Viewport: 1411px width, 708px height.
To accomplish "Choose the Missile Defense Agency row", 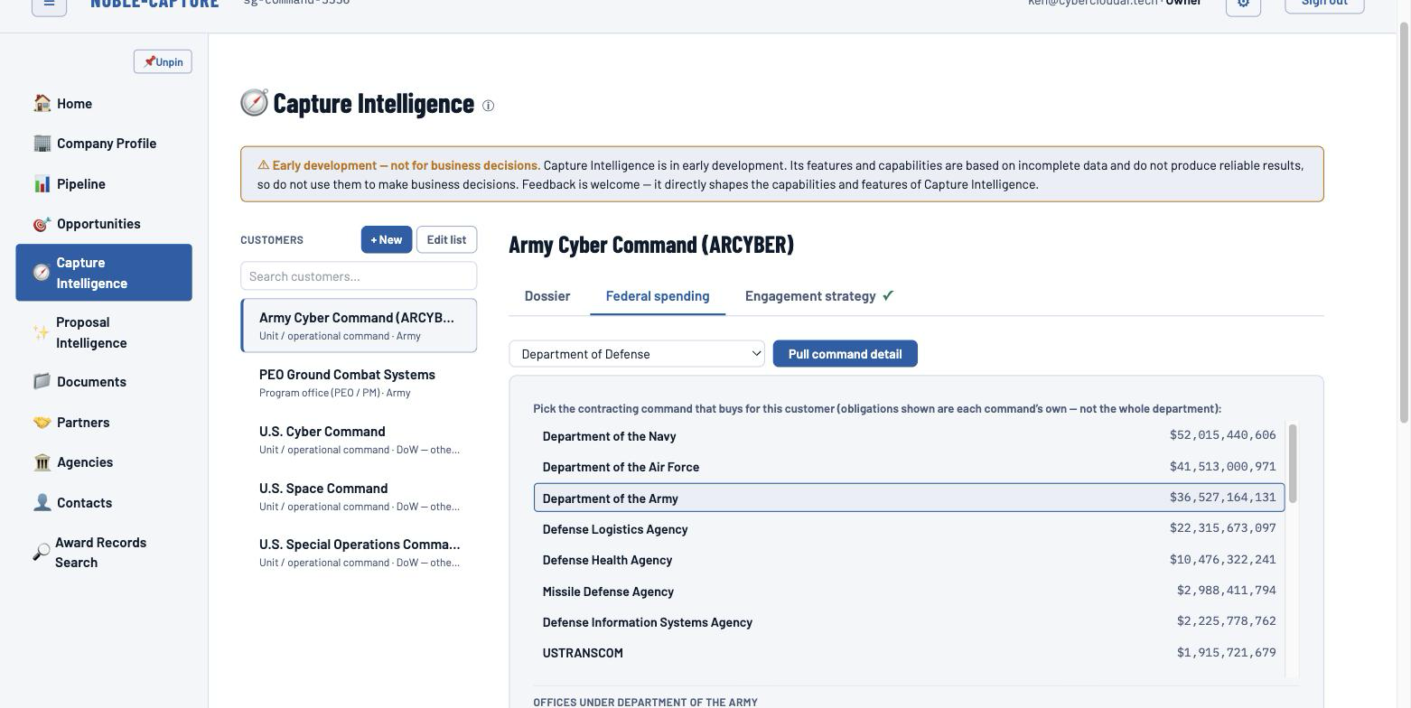I will pos(909,592).
